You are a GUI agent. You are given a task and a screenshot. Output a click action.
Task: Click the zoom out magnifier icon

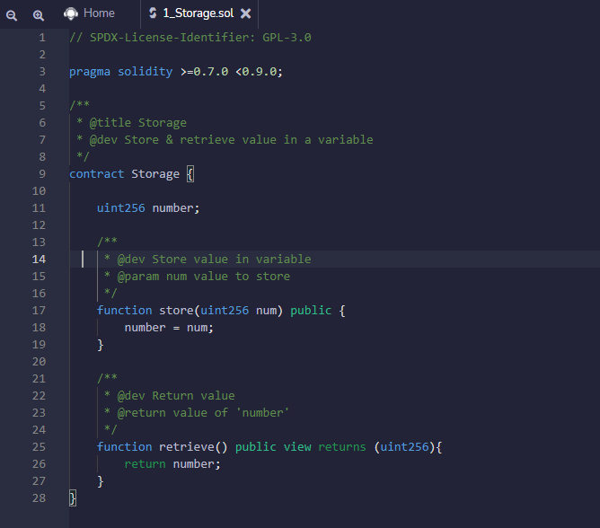[x=12, y=15]
